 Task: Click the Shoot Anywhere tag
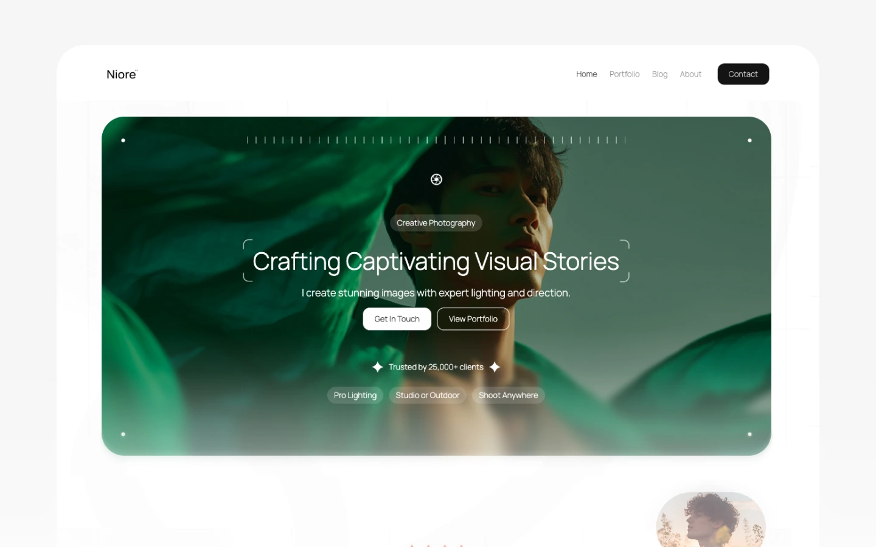tap(508, 395)
